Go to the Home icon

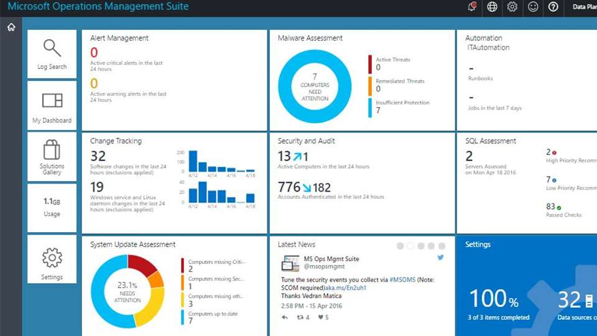click(x=11, y=27)
